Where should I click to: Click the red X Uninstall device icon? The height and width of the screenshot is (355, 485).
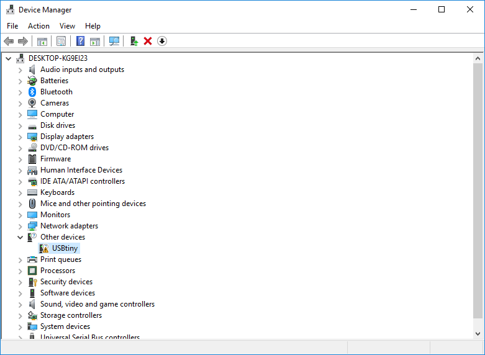click(148, 41)
